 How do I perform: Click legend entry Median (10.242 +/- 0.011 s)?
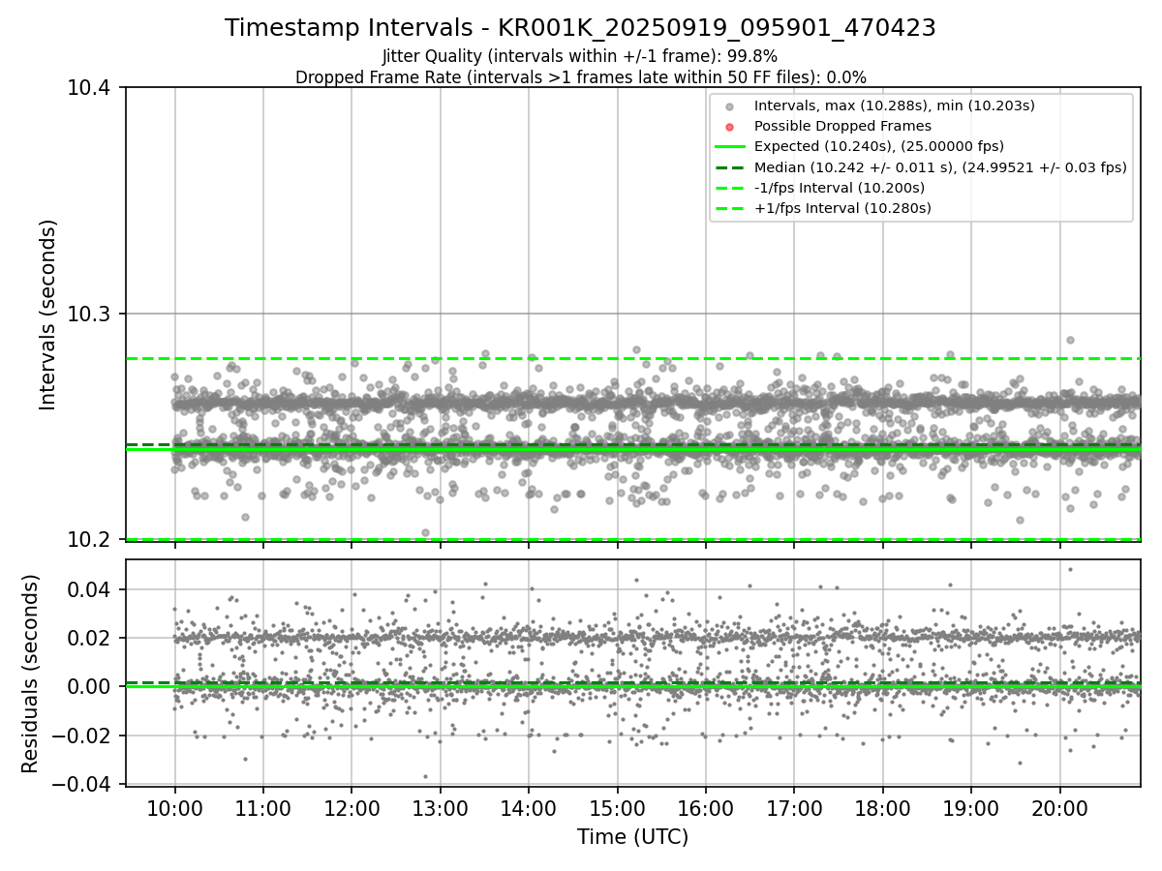tap(940, 166)
